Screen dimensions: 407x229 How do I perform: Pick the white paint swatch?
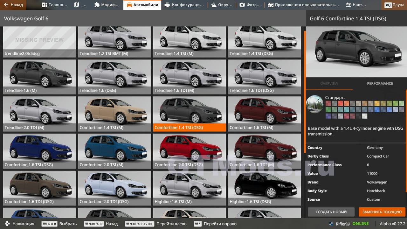365,116
